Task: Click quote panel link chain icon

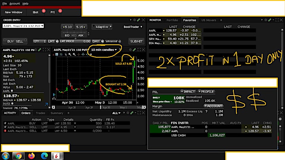Action: pos(40,50)
